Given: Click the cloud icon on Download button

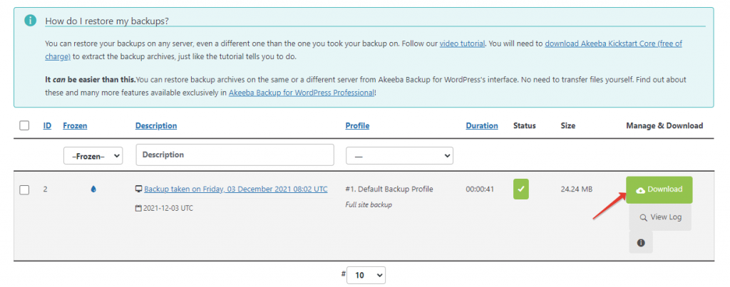Looking at the screenshot, I should (x=641, y=189).
